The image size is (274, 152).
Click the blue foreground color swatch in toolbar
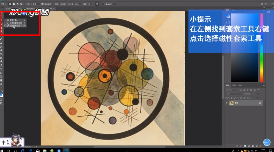pos(1,94)
